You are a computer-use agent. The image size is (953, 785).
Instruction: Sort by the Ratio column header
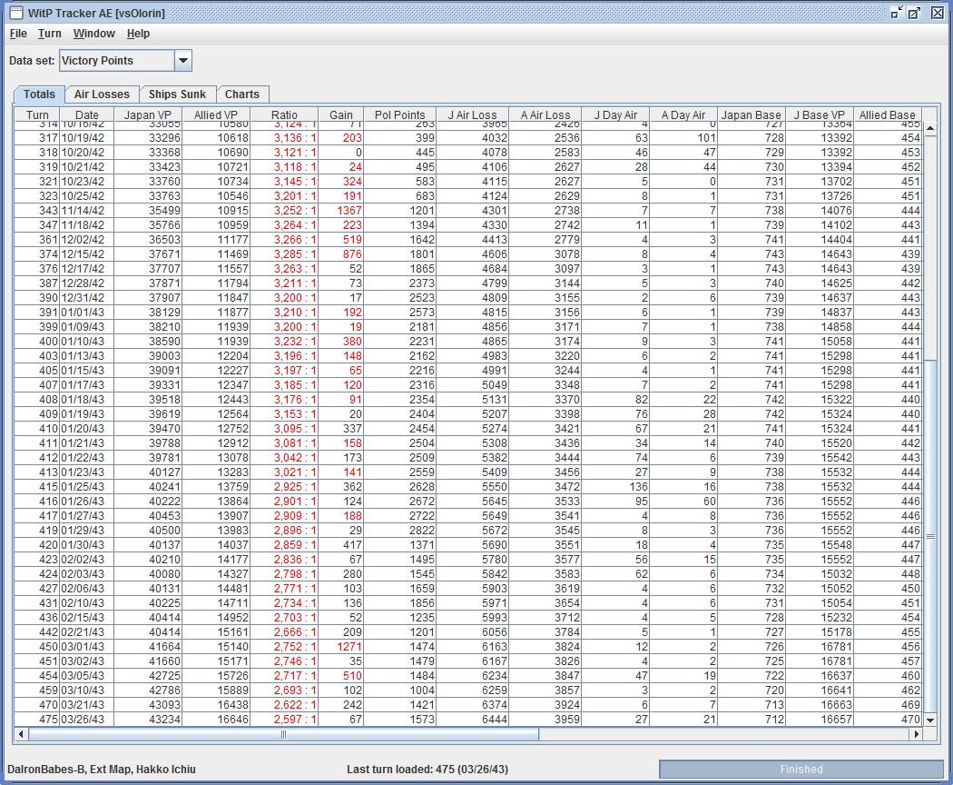284,114
